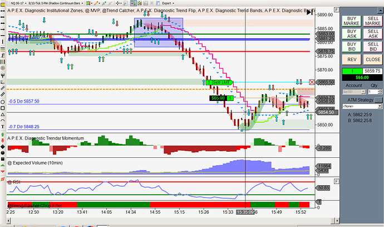Select the triangle drawing tool

pyautogui.click(x=3, y=114)
